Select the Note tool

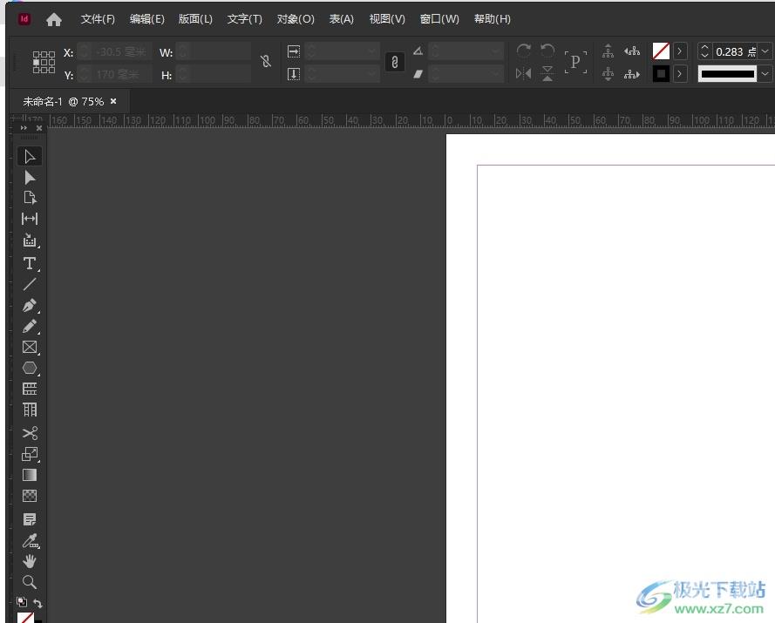pos(30,519)
